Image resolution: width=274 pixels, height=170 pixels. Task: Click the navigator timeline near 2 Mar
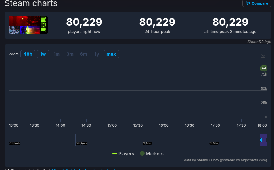148,139
